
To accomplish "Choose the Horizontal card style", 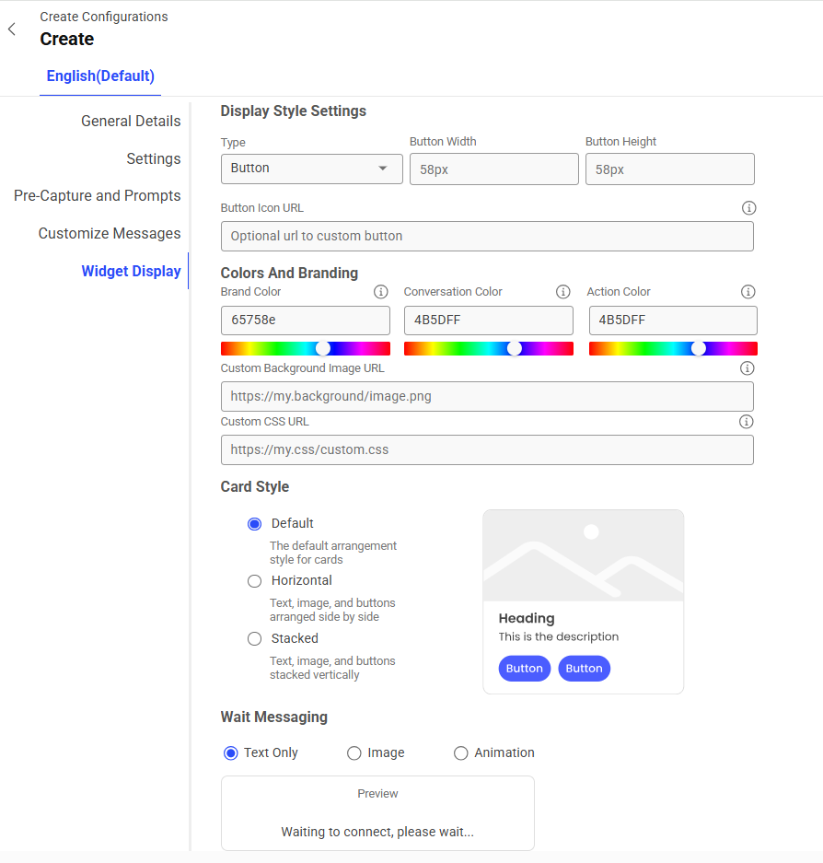I will [254, 581].
